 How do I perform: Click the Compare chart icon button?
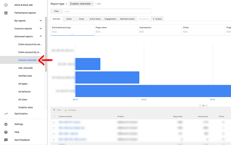point(70,110)
